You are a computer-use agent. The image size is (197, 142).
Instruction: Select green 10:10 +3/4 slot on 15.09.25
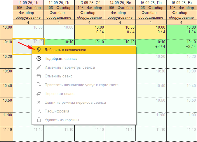point(151,46)
